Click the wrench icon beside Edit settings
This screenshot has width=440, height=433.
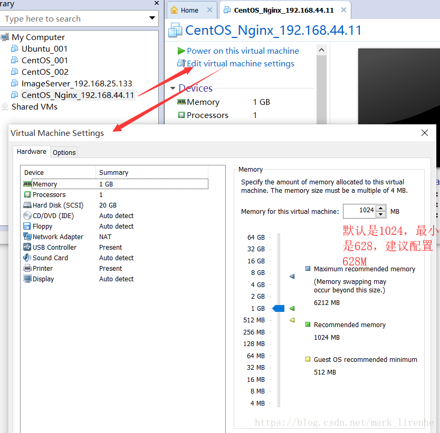pyautogui.click(x=181, y=63)
